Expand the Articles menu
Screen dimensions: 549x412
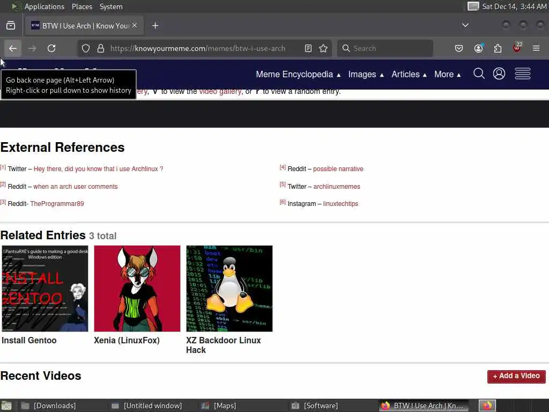409,74
